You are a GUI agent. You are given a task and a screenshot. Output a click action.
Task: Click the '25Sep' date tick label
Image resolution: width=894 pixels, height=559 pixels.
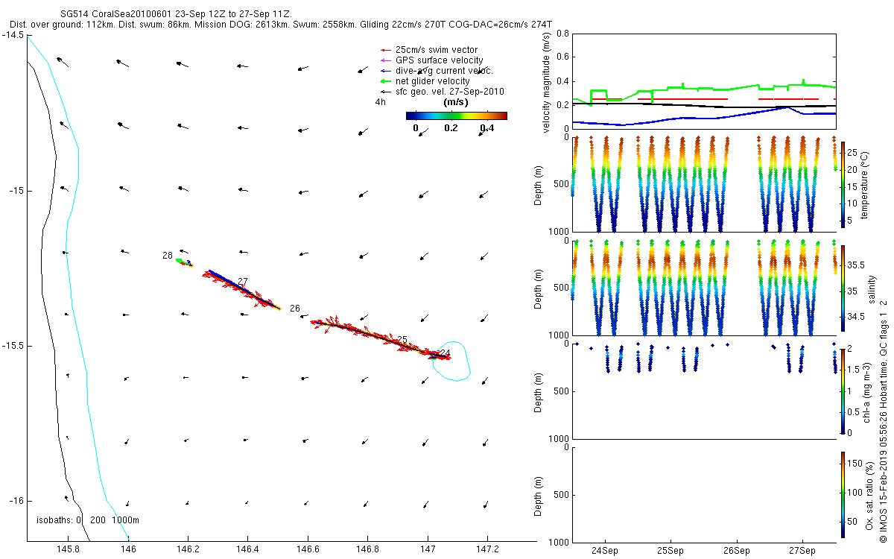pos(670,551)
